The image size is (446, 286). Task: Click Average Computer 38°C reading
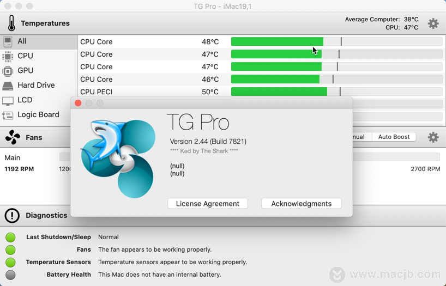pyautogui.click(x=382, y=19)
